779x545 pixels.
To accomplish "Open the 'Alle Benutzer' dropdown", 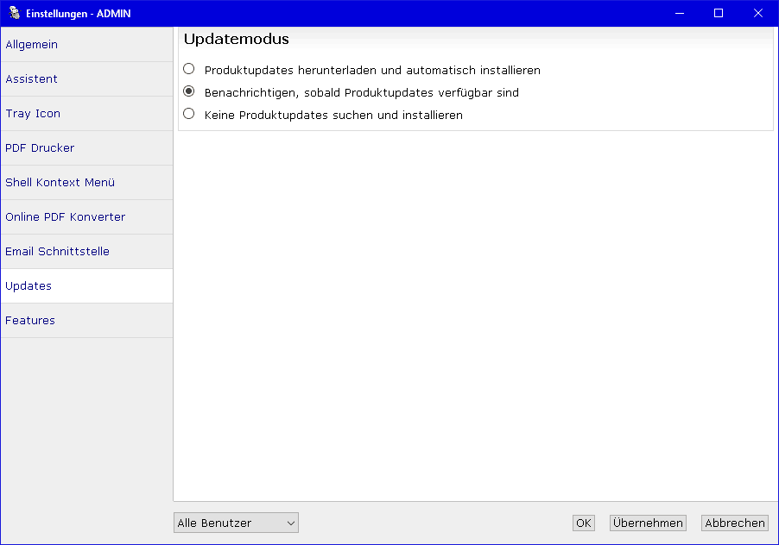I will point(236,523).
